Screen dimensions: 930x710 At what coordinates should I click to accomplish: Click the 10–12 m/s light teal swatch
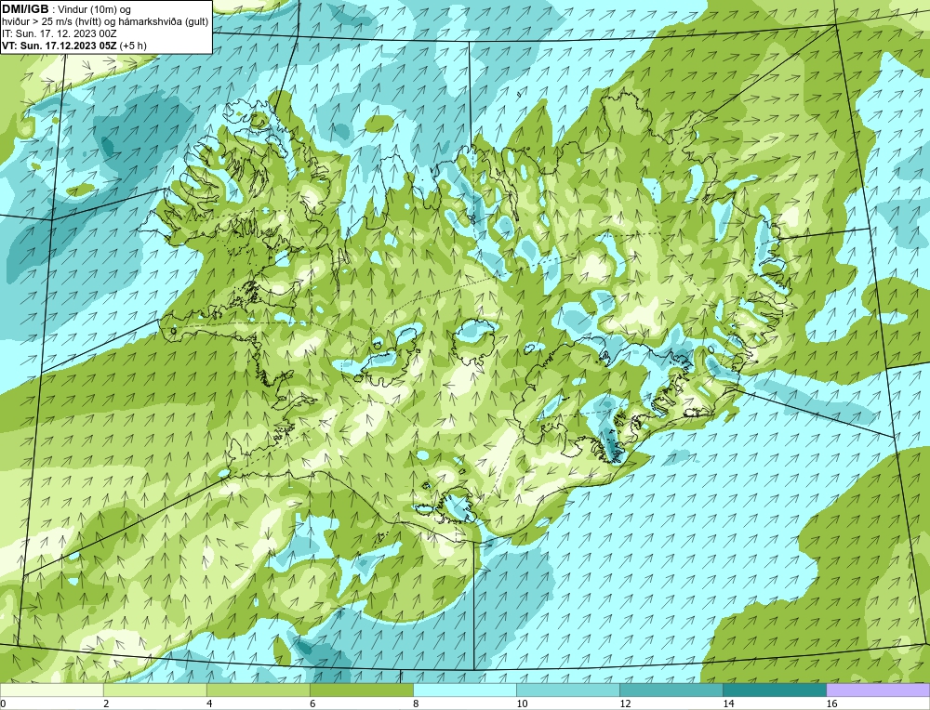(x=567, y=690)
